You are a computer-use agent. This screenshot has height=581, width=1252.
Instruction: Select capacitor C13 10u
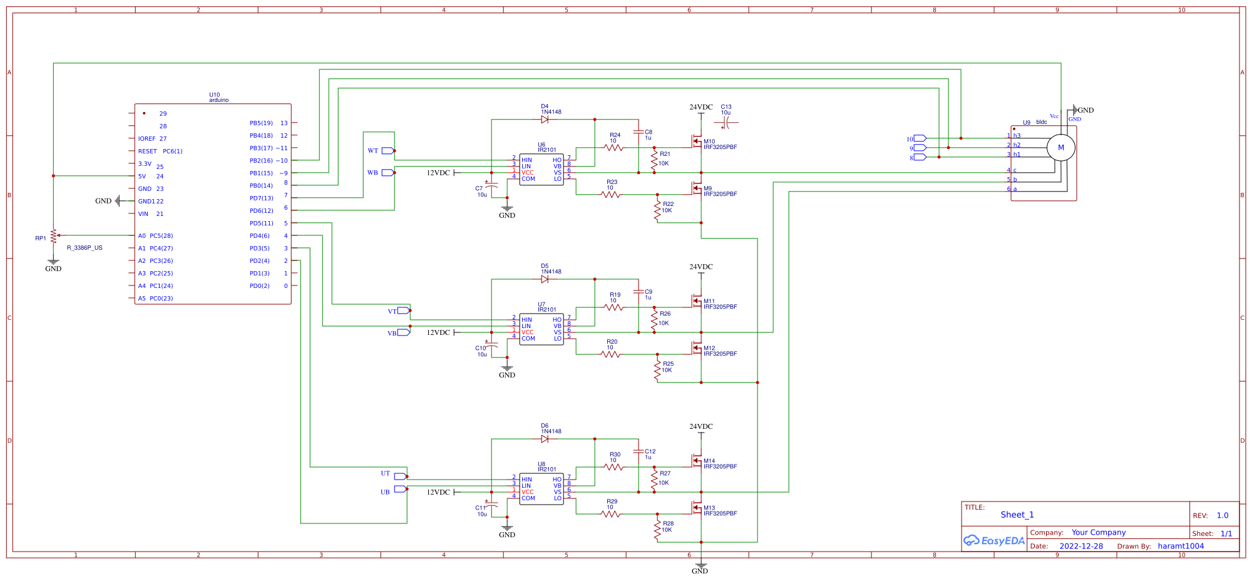click(x=725, y=121)
